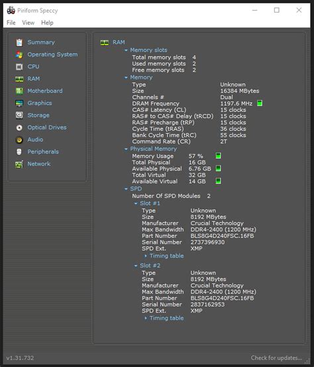Image resolution: width=314 pixels, height=367 pixels.
Task: Click the Total Virtual 32 GB row
Action: coord(169,175)
